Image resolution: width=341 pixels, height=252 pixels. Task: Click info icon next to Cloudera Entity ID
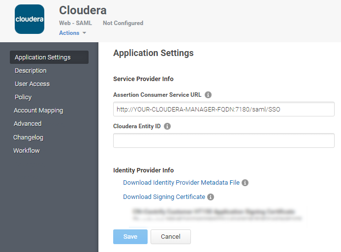[x=167, y=126]
